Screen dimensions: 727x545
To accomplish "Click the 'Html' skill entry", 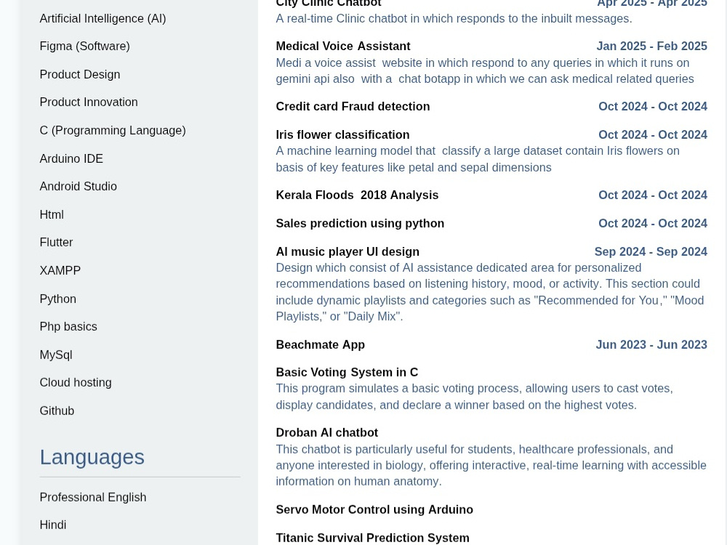I will point(52,214).
